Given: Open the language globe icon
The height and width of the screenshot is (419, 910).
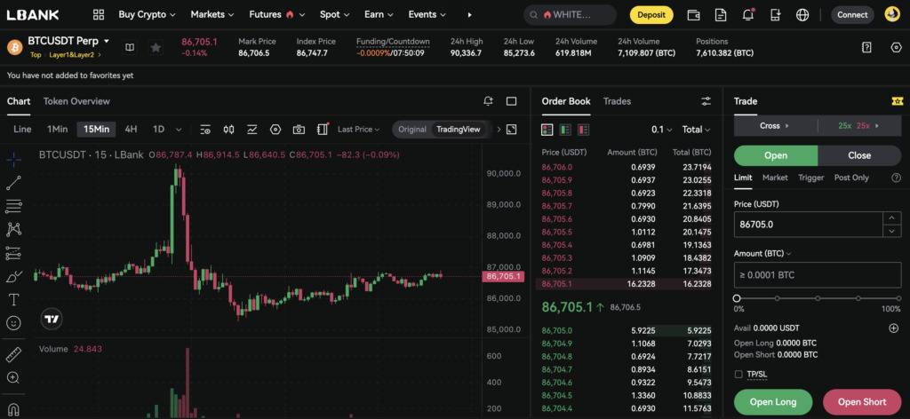Looking at the screenshot, I should tap(802, 15).
